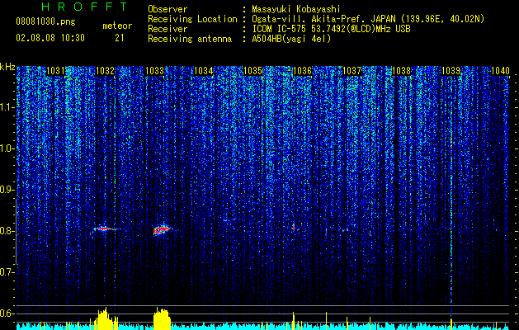Click the 1037 time marker
Screen dimensions: 519x330
click(x=352, y=71)
